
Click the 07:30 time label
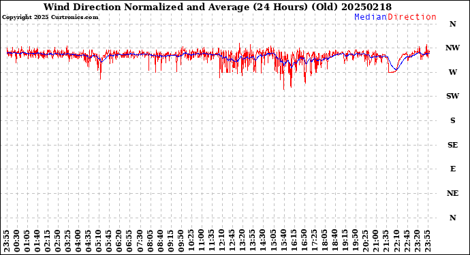pyautogui.click(x=140, y=241)
